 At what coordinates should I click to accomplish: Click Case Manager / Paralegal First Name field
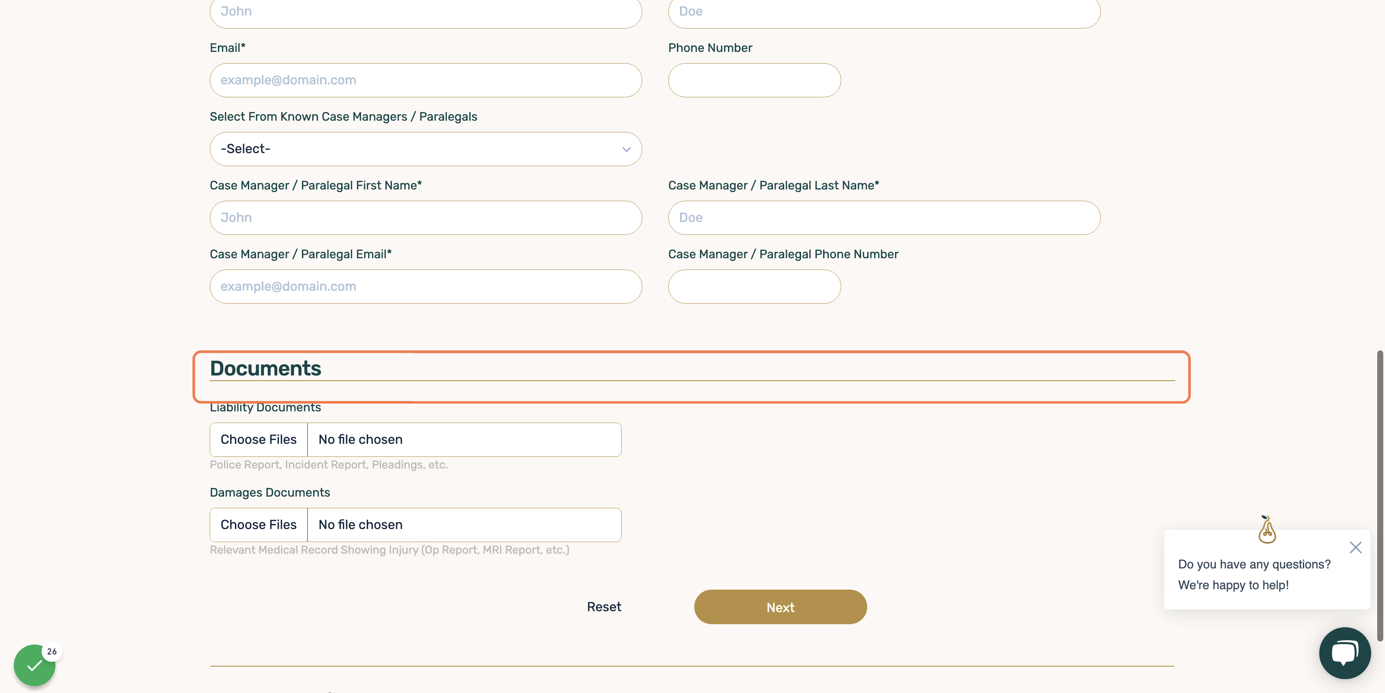426,218
